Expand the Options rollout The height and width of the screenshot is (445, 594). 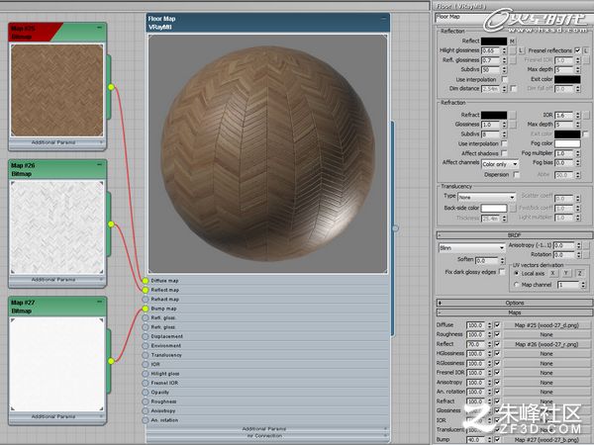[x=515, y=303]
